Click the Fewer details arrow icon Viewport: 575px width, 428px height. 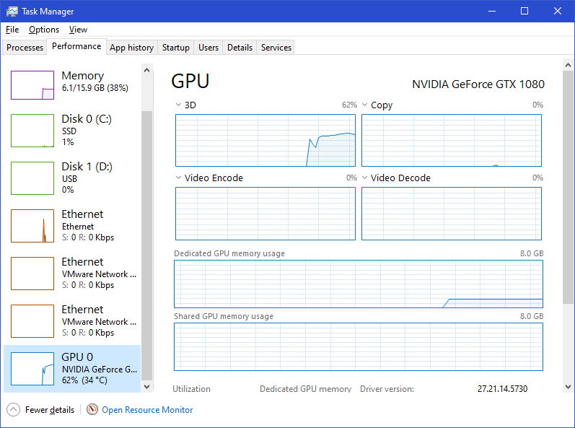point(13,409)
